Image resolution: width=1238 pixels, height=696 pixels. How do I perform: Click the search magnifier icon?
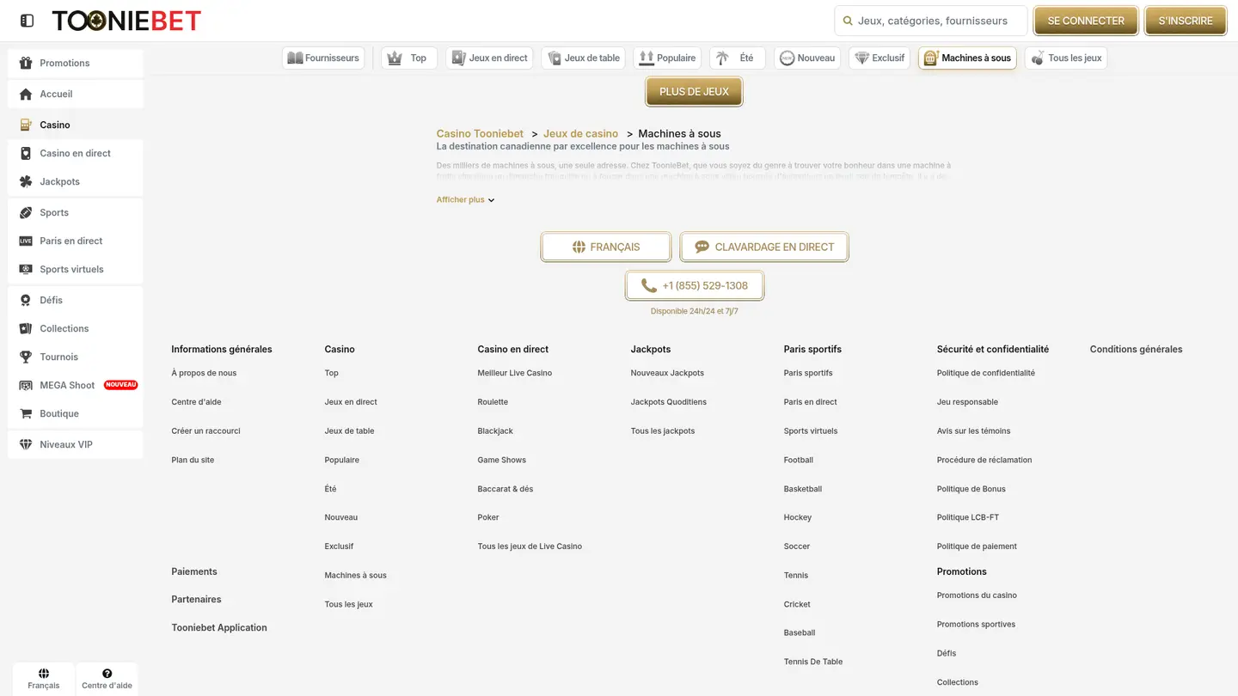848,21
